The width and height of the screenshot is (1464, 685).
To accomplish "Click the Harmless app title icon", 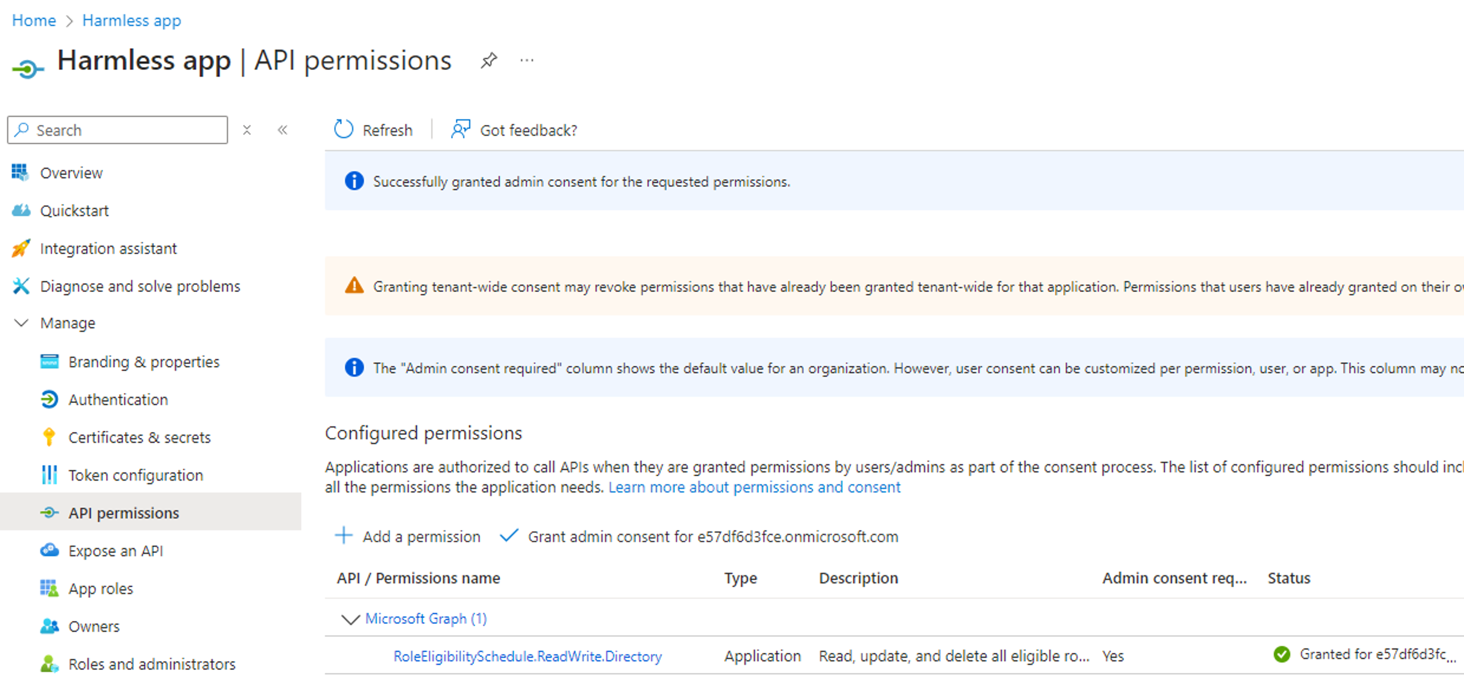I will click(x=27, y=69).
